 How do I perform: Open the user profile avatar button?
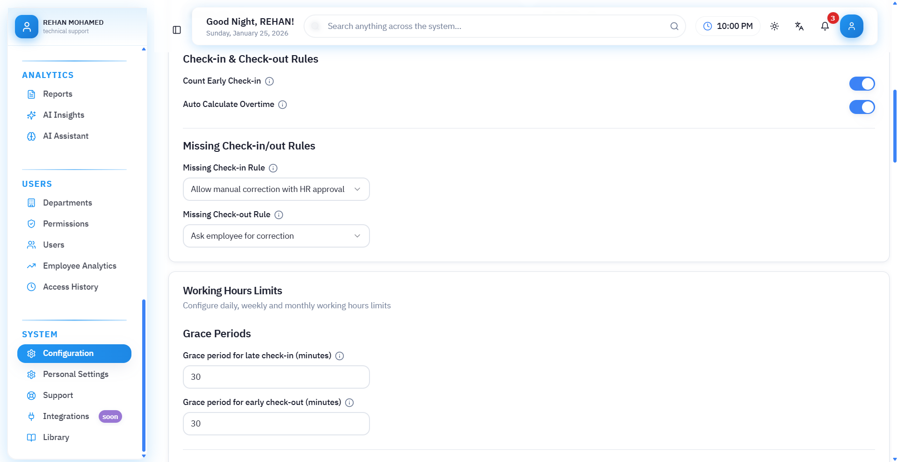coord(851,26)
